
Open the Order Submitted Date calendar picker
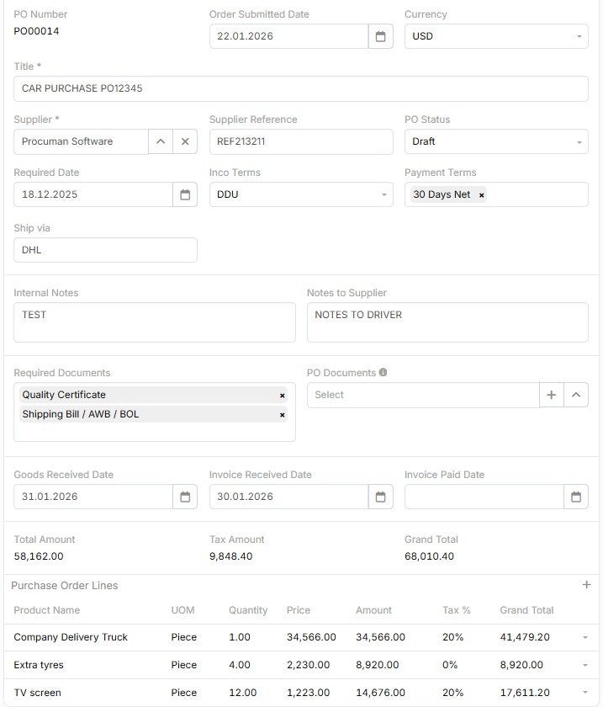point(381,36)
